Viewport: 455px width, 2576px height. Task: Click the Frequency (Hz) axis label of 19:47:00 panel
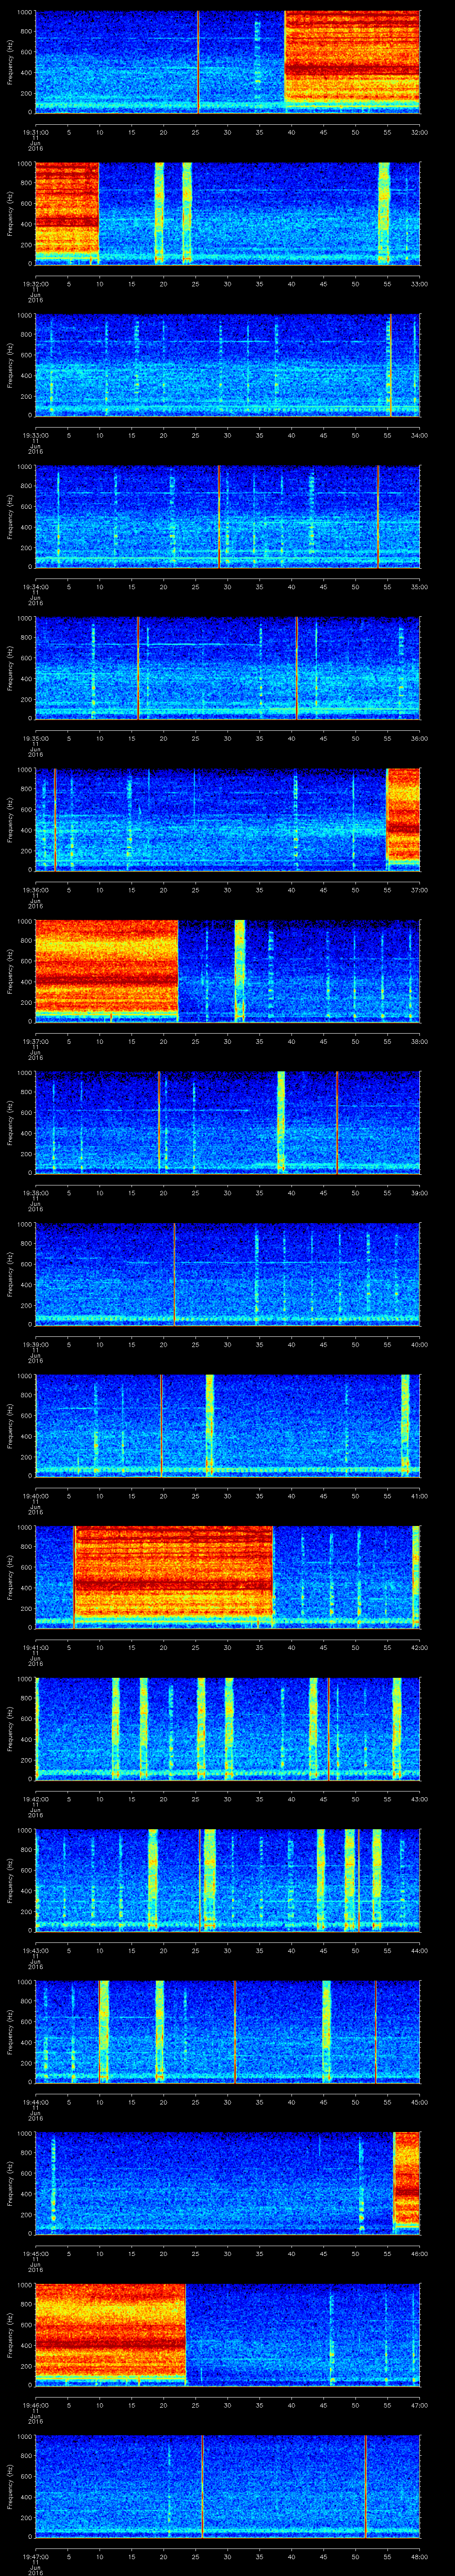pos(10,2487)
